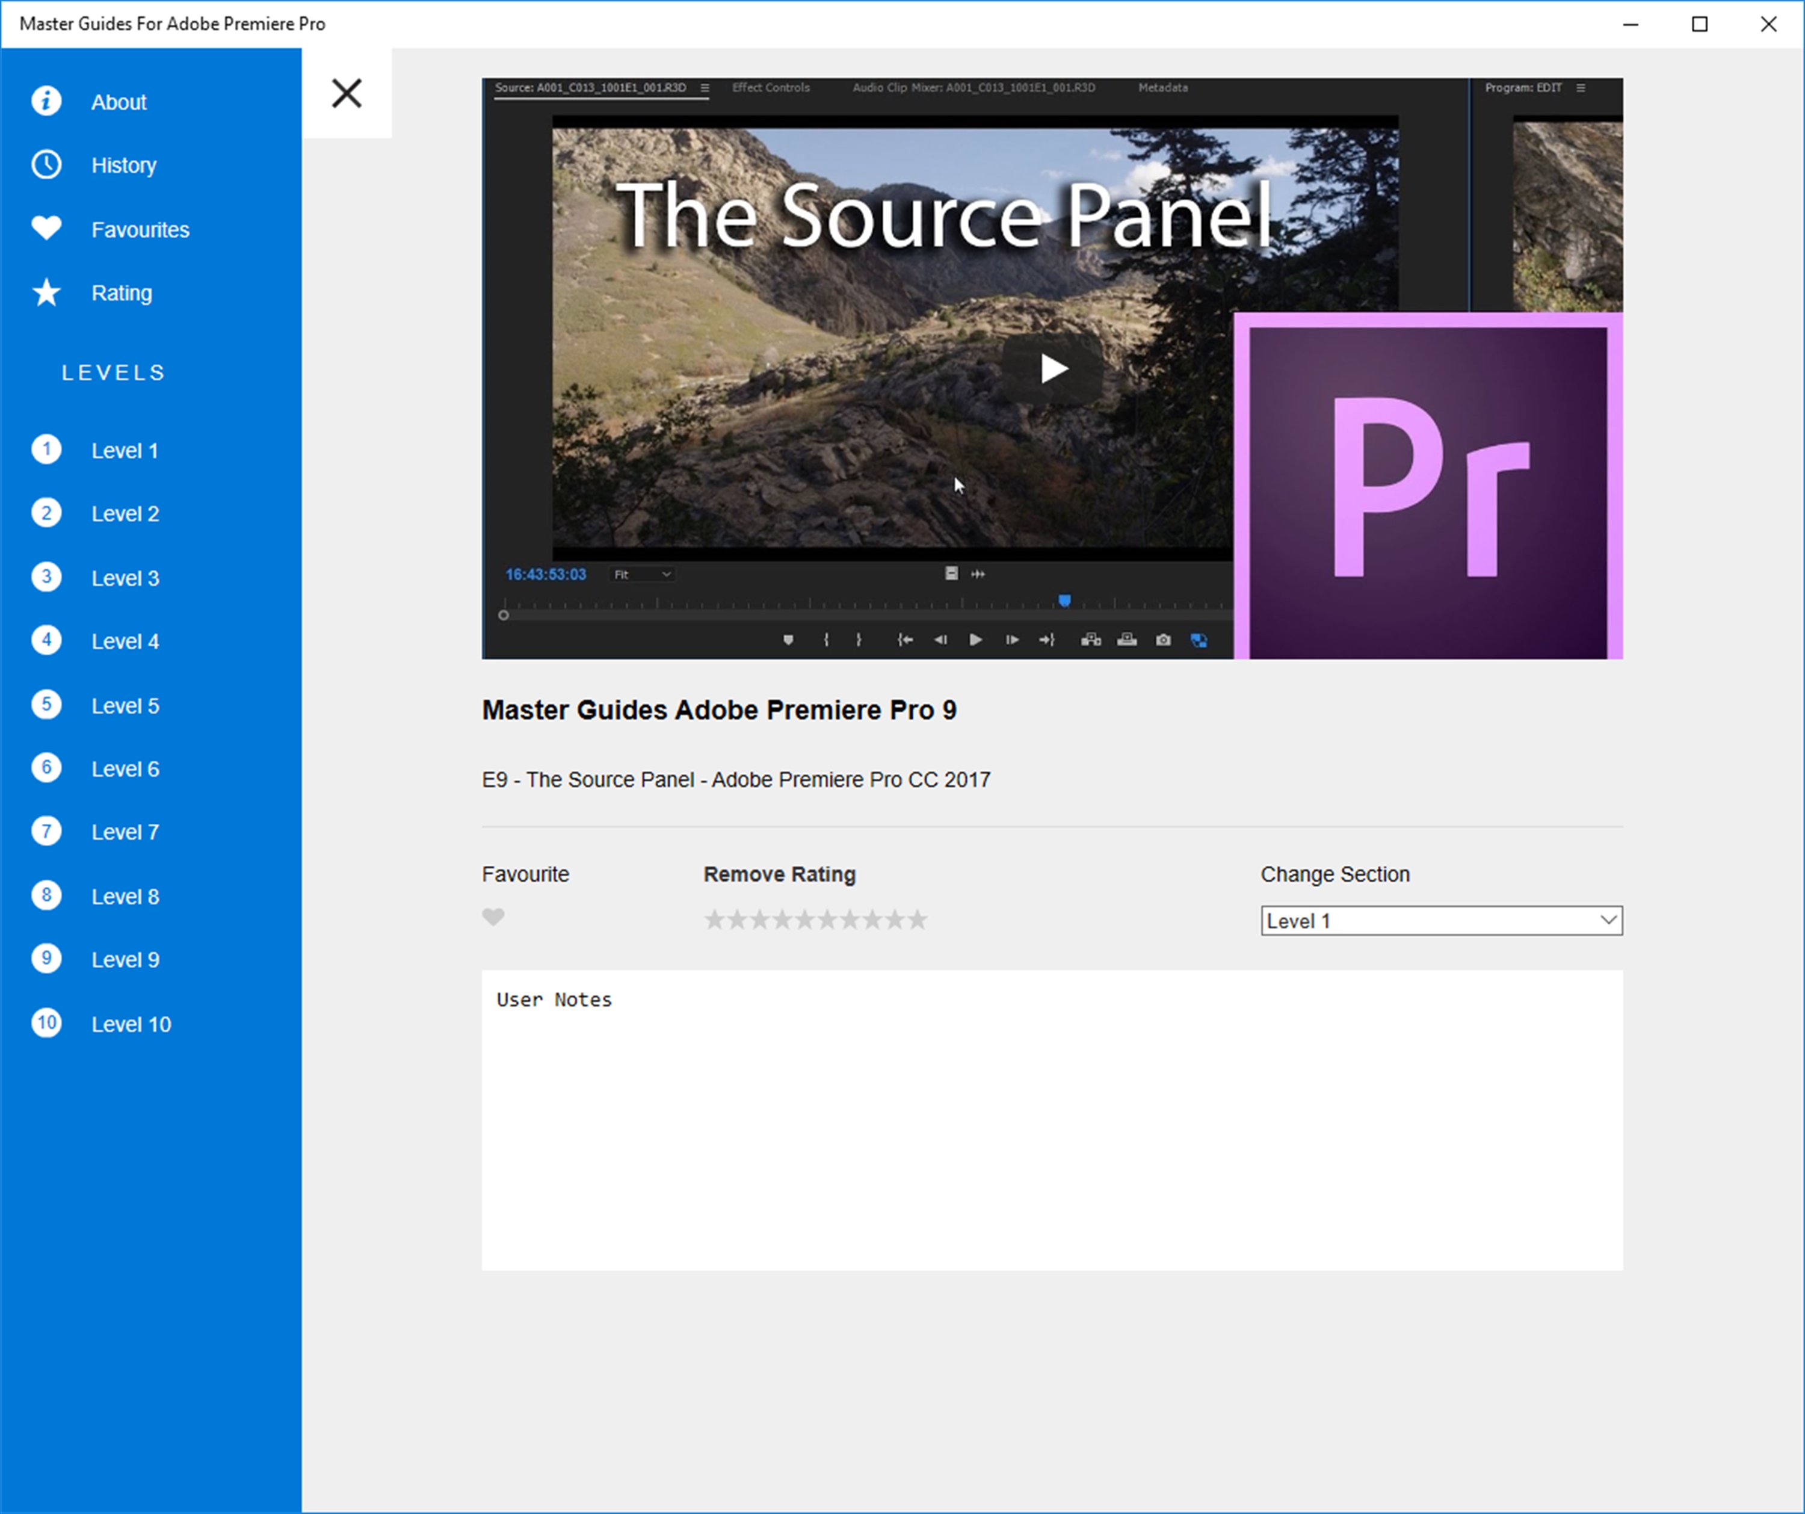Set rating to the first star
This screenshot has height=1514, width=1805.
pyautogui.click(x=714, y=920)
